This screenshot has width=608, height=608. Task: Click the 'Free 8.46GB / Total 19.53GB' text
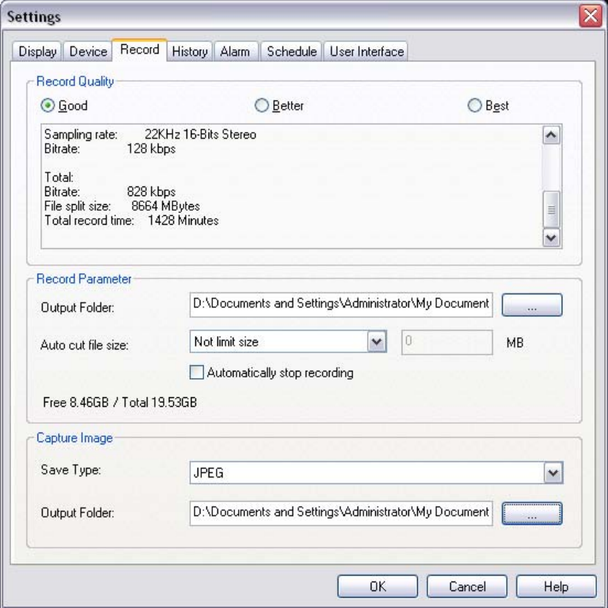[120, 402]
